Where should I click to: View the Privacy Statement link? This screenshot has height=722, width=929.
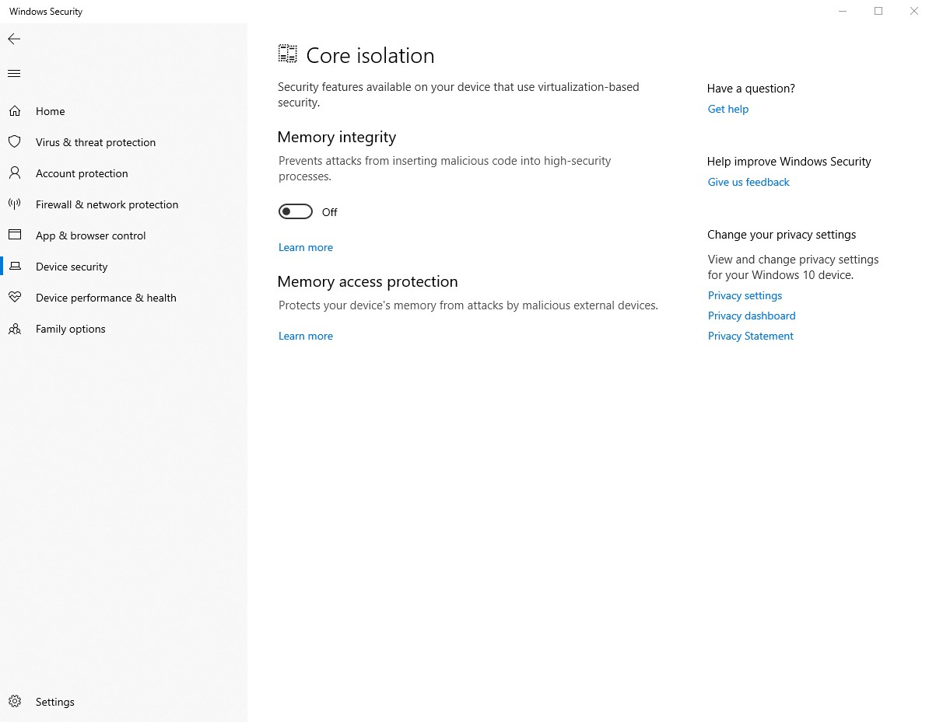[751, 336]
